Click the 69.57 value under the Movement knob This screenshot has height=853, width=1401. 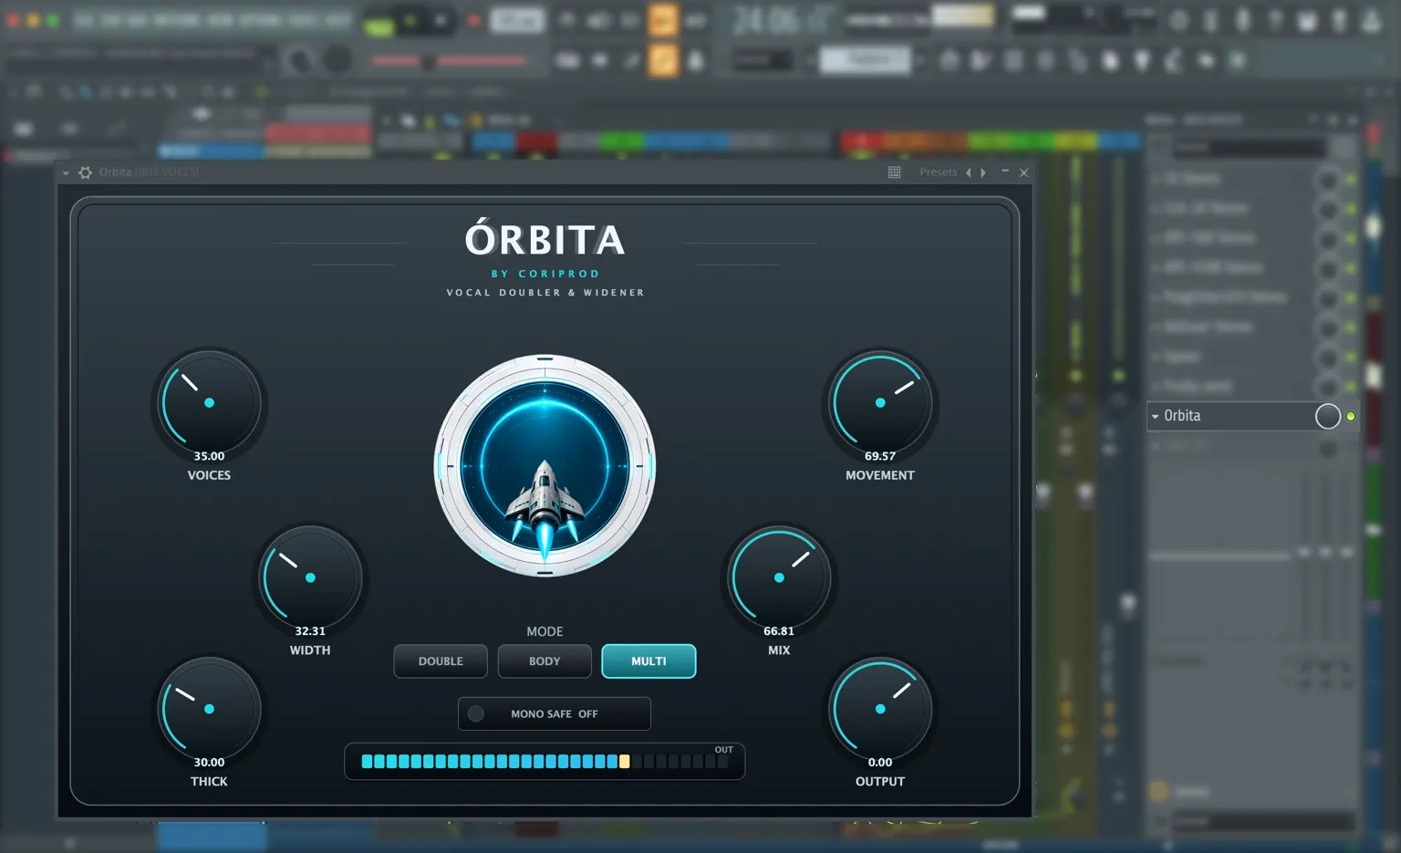point(880,456)
